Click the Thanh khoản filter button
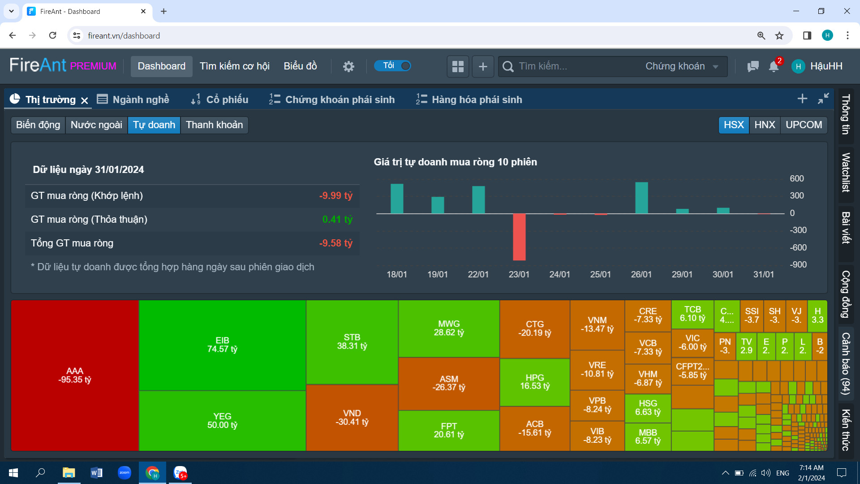860x484 pixels. pyautogui.click(x=214, y=125)
